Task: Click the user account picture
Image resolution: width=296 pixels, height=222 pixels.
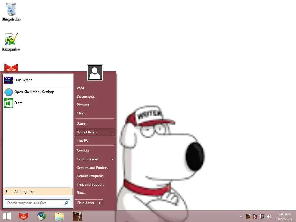Action: coord(95,73)
